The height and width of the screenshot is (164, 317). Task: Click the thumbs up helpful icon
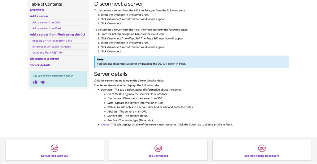click(35, 82)
